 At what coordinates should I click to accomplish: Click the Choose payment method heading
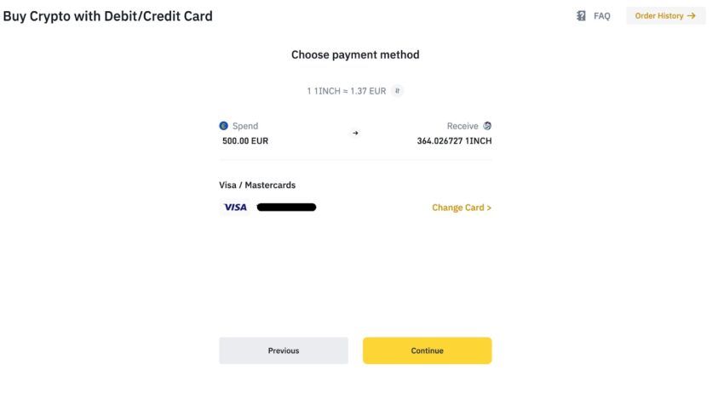coord(355,54)
